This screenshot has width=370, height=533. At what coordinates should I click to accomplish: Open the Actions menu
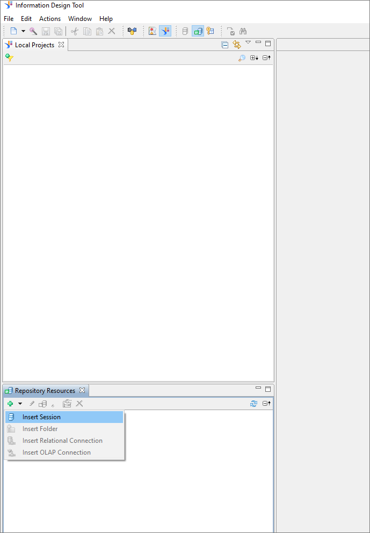(x=50, y=19)
